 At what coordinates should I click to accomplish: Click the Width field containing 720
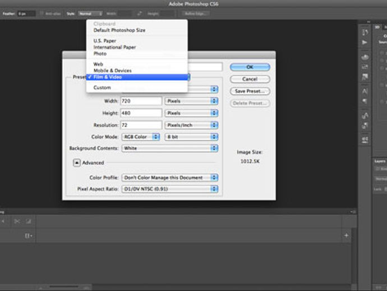(x=141, y=101)
